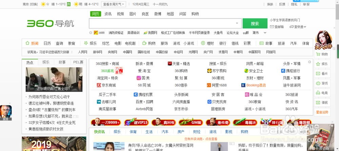This screenshot has width=339, height=151.
Task: Switch to 财经 feed tab
Action: click(197, 132)
